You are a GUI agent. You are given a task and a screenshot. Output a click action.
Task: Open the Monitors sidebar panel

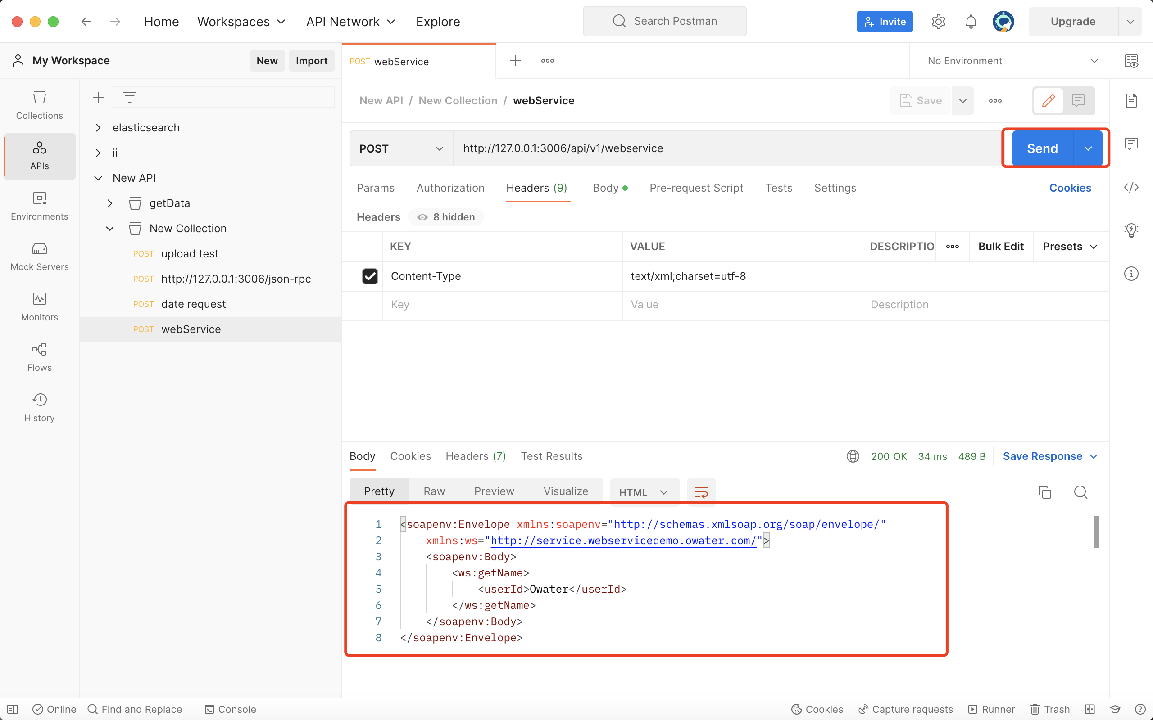[x=39, y=306]
